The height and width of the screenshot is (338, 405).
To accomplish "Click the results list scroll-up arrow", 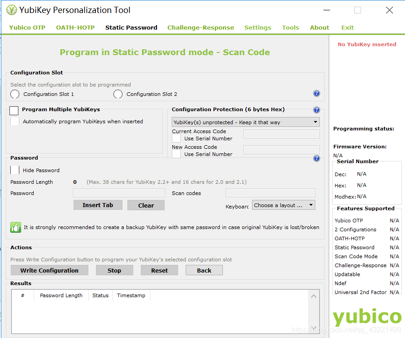I will 314,296.
